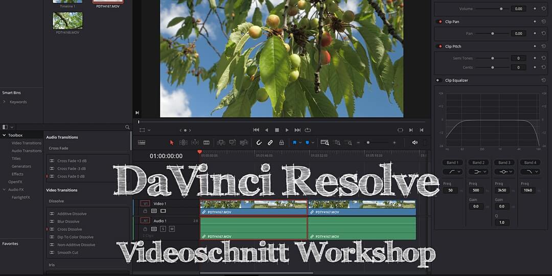Disable the Clip Pan switch
Viewport: 552px width, 276px height.
[x=439, y=21]
